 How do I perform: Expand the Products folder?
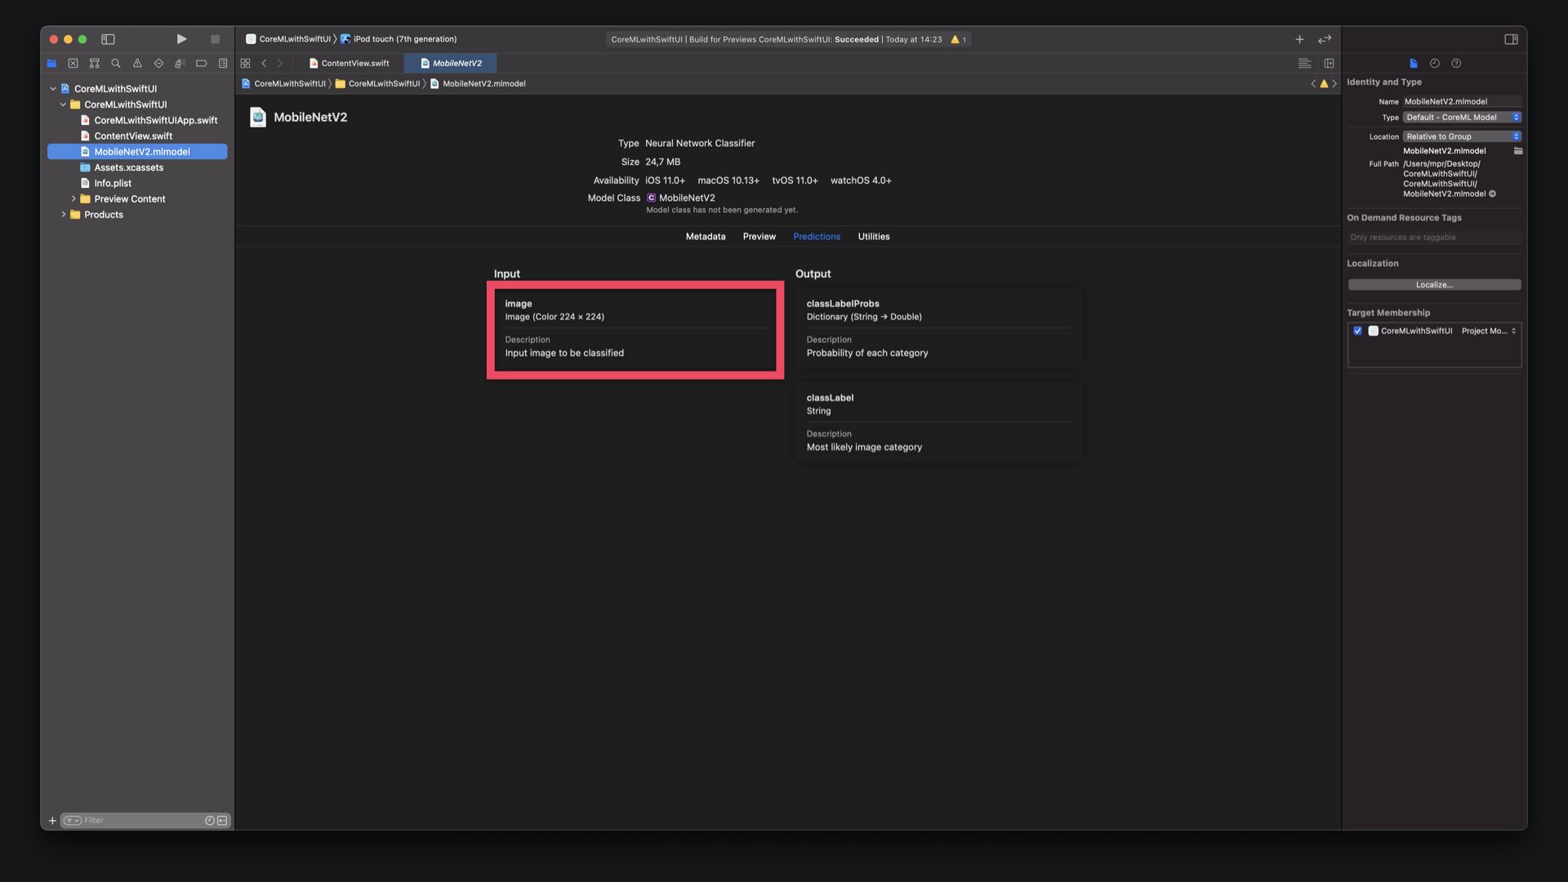64,215
